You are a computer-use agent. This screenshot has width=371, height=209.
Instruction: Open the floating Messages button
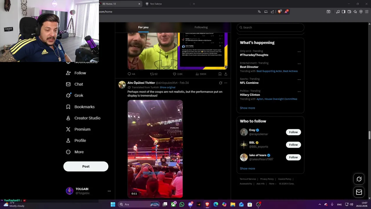click(x=359, y=192)
